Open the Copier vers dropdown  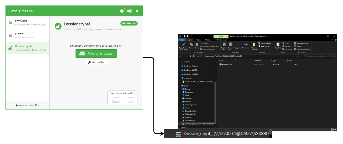230,47
